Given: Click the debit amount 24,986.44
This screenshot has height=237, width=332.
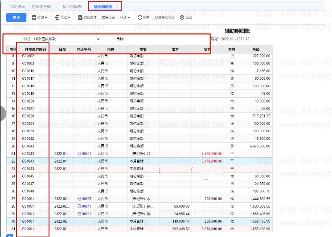Looking at the screenshot, I should coord(182,214).
